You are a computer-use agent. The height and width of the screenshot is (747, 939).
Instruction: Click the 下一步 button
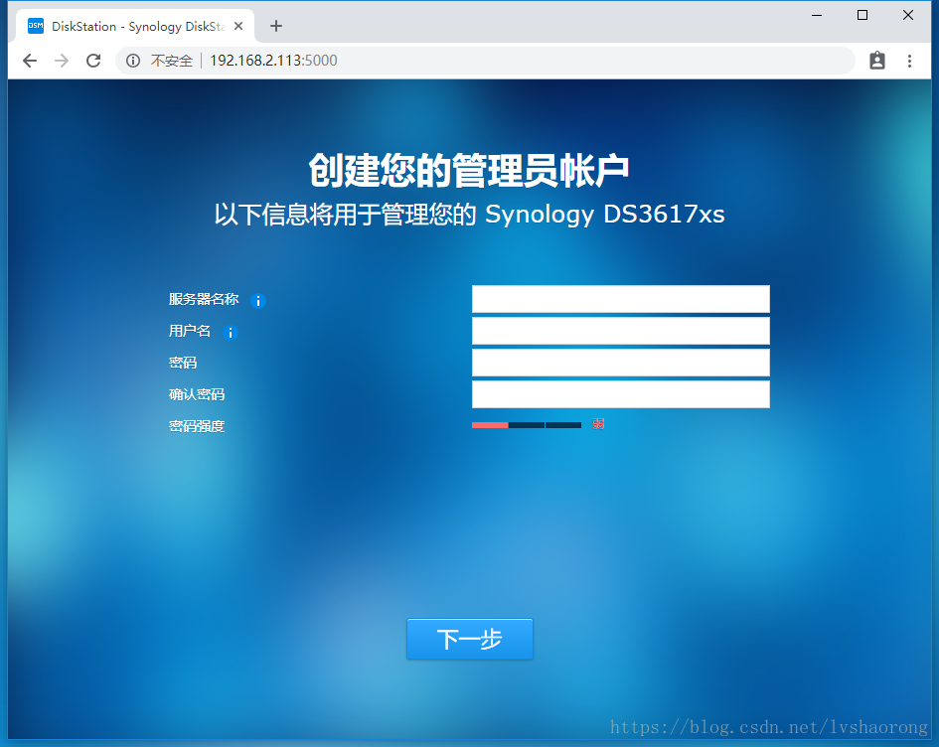tap(469, 639)
